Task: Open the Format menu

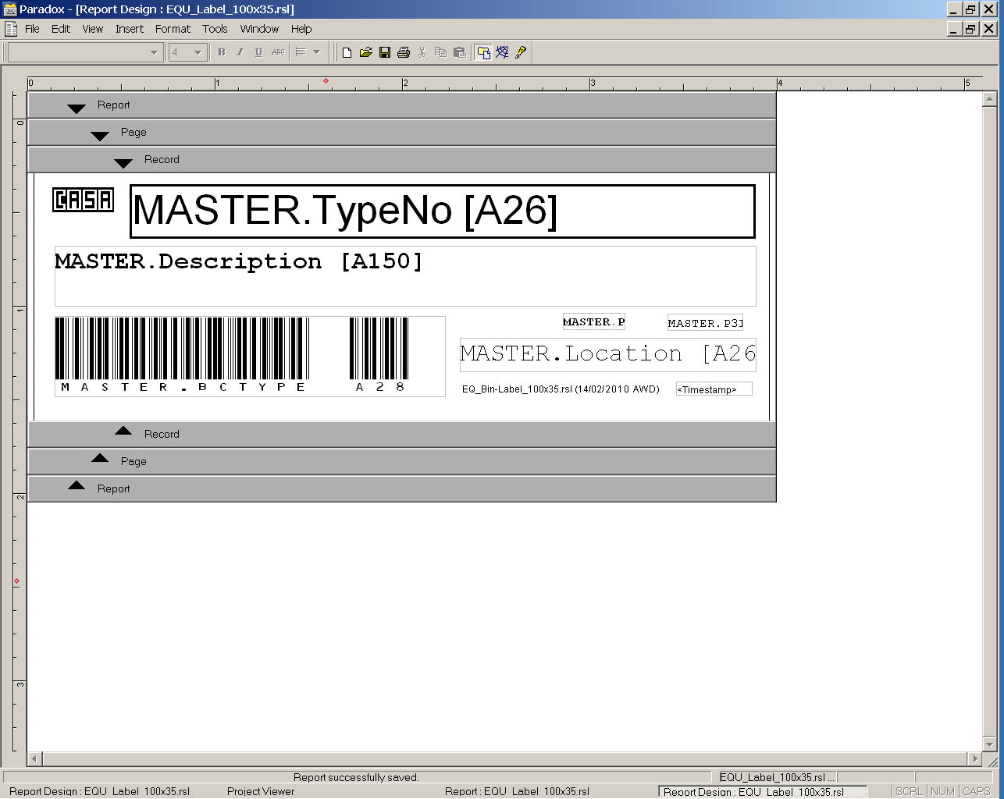Action: pyautogui.click(x=173, y=29)
